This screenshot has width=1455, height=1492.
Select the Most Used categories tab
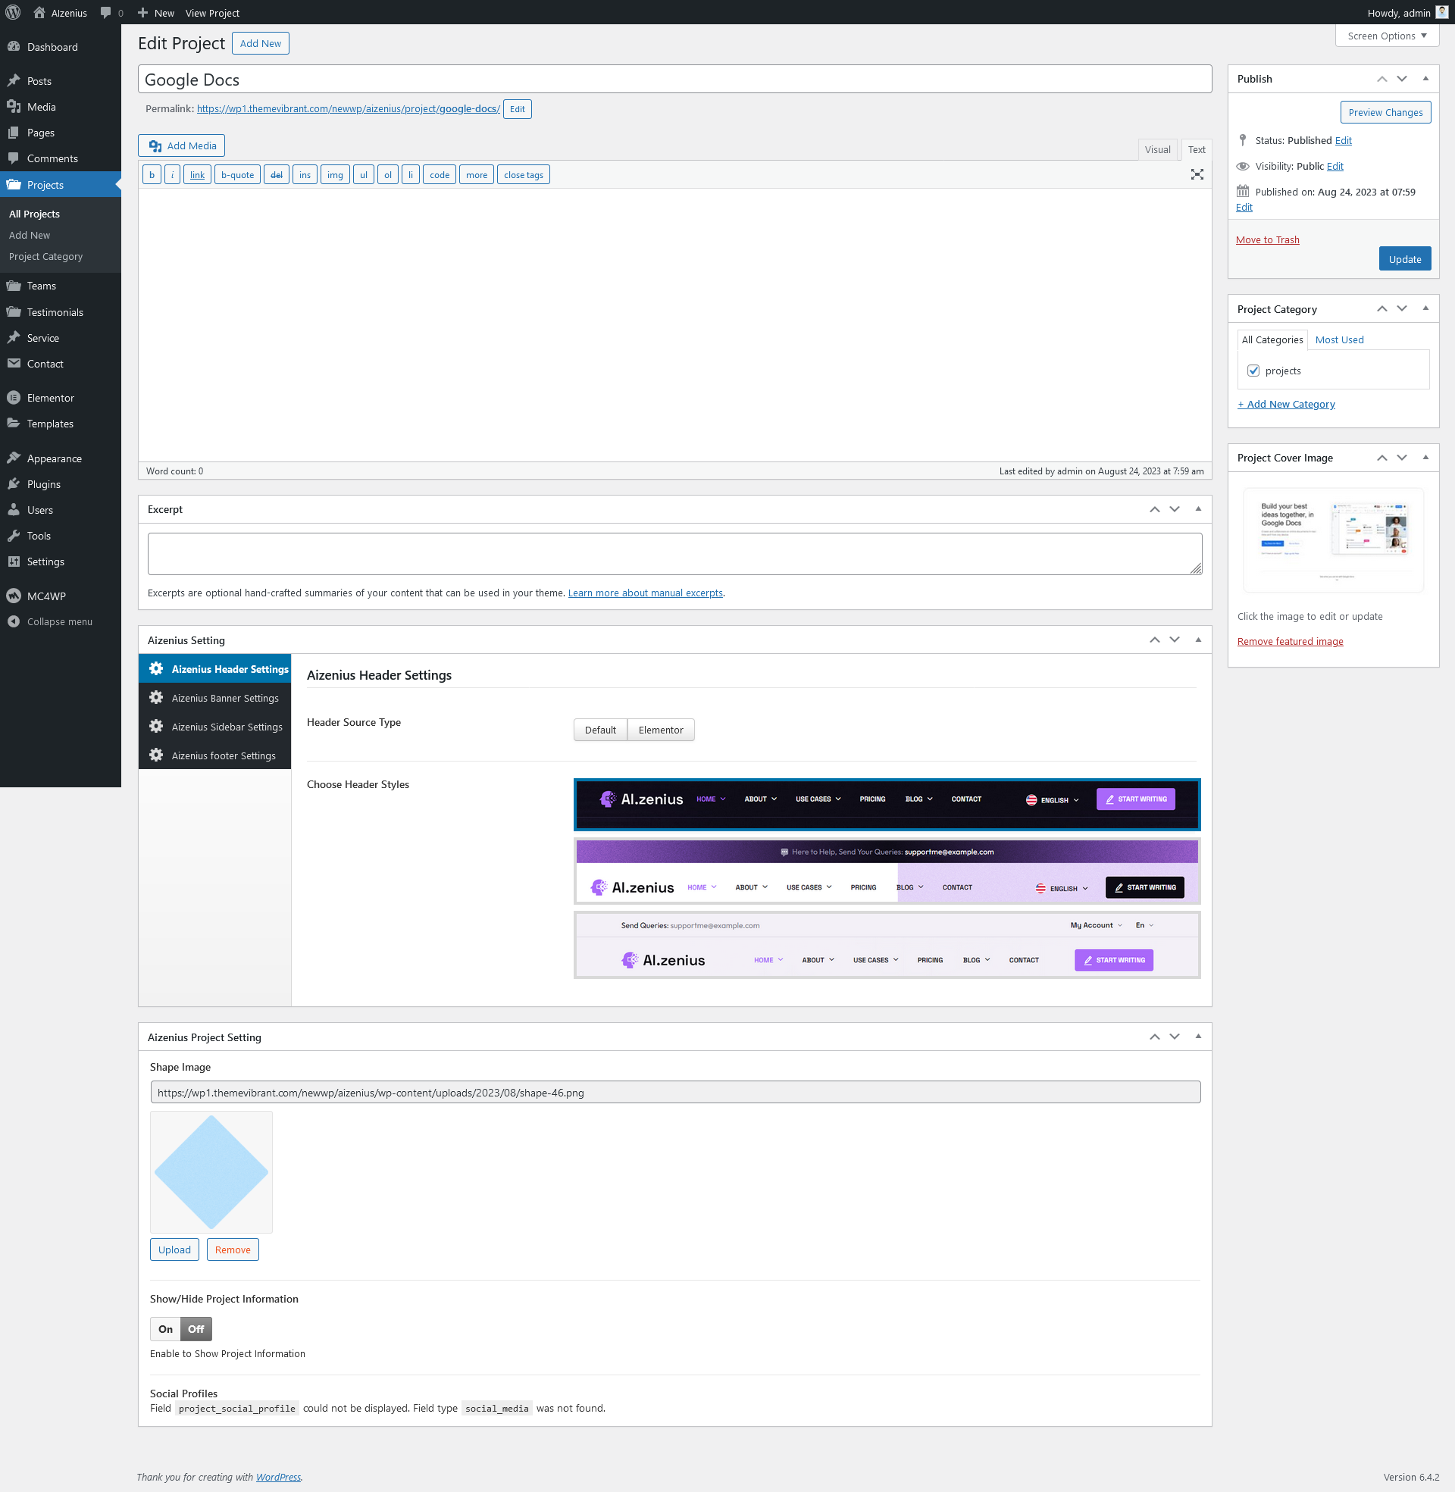[1339, 340]
